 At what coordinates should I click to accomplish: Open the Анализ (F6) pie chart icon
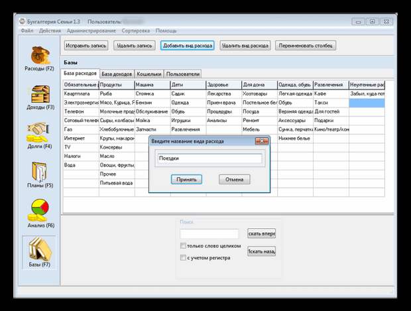(39, 210)
